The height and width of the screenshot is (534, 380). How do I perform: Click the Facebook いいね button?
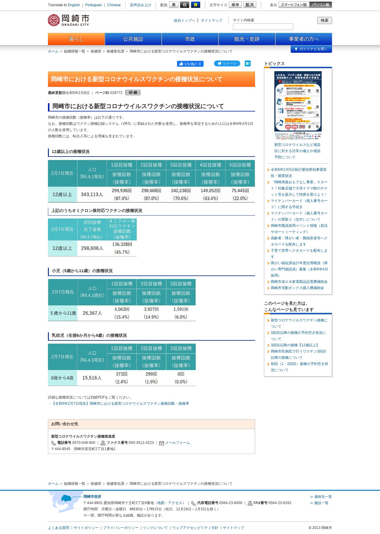tap(190, 64)
